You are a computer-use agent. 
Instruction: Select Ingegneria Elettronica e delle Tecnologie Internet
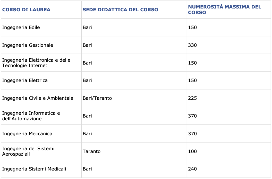[36, 63]
